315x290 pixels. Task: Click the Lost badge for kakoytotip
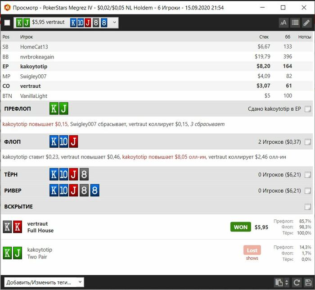[252, 250]
